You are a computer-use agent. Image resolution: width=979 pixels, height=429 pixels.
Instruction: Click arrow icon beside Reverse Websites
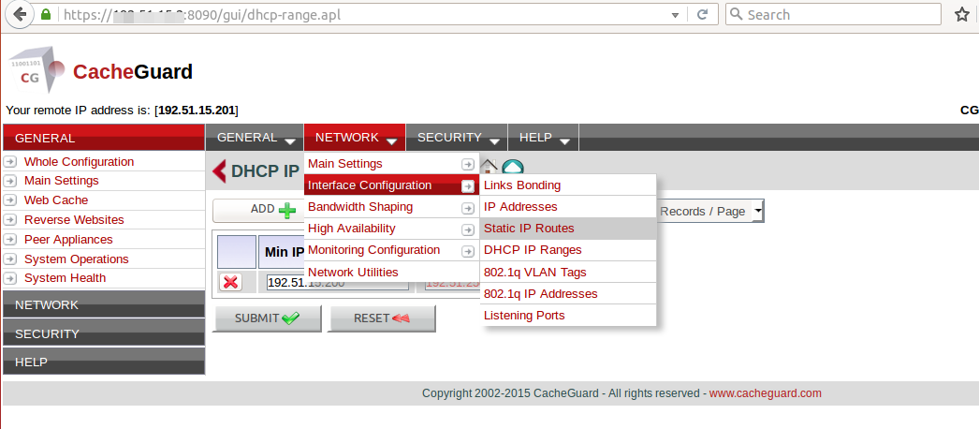(10, 220)
